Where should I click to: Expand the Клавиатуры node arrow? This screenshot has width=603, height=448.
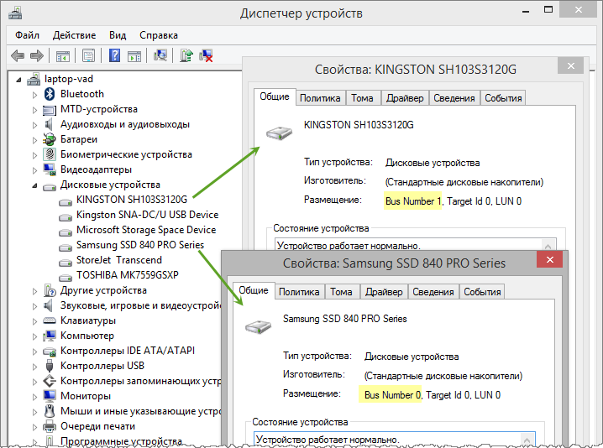click(x=34, y=321)
